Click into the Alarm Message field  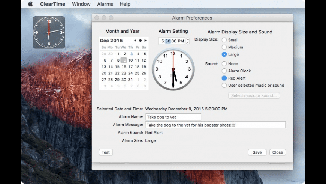(215, 125)
